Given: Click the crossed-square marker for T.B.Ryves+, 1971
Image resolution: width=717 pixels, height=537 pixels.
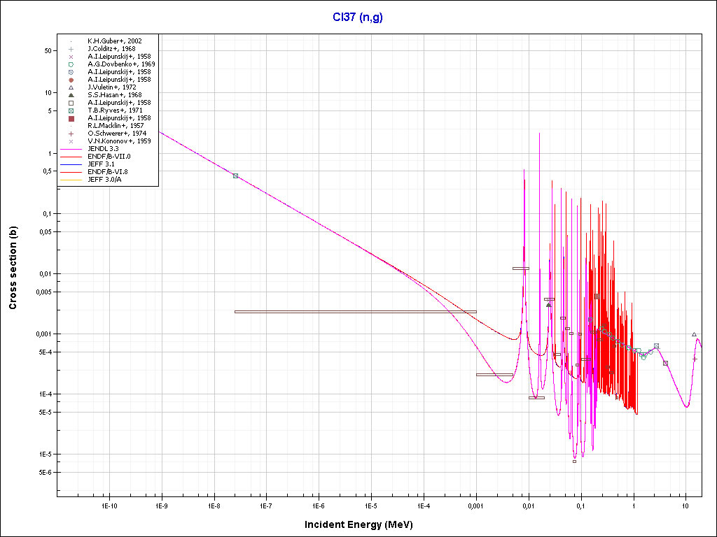Looking at the screenshot, I should click(71, 110).
